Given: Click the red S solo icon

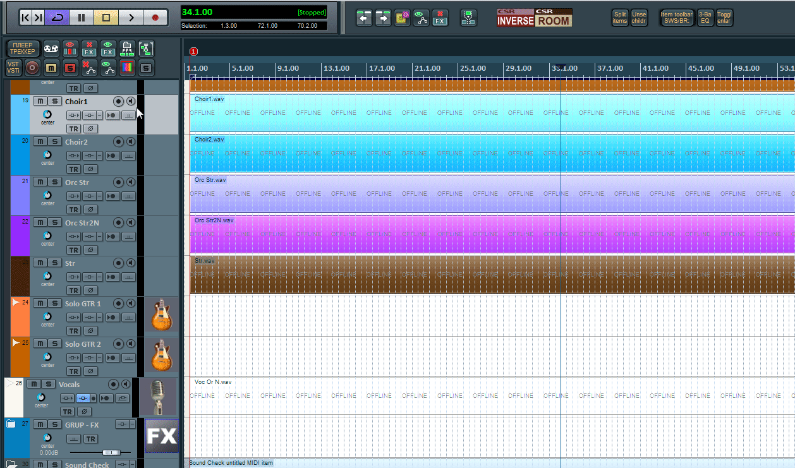Looking at the screenshot, I should click(x=70, y=67).
